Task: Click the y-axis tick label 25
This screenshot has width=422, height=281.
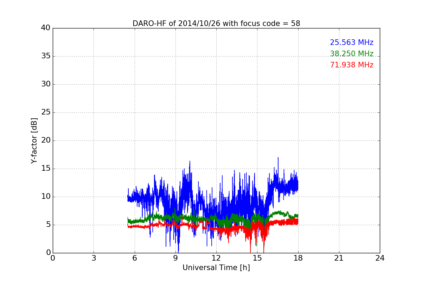Action: click(x=46, y=112)
